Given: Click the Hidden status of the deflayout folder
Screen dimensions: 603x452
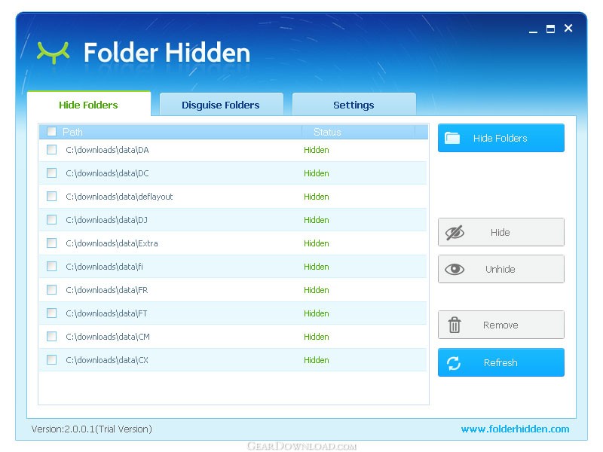Looking at the screenshot, I should tap(316, 197).
